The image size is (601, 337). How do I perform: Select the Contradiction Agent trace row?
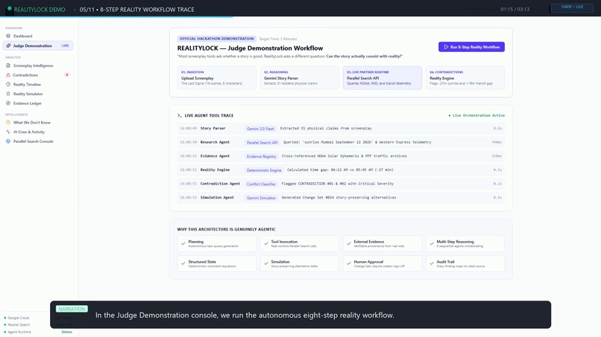[x=341, y=184]
